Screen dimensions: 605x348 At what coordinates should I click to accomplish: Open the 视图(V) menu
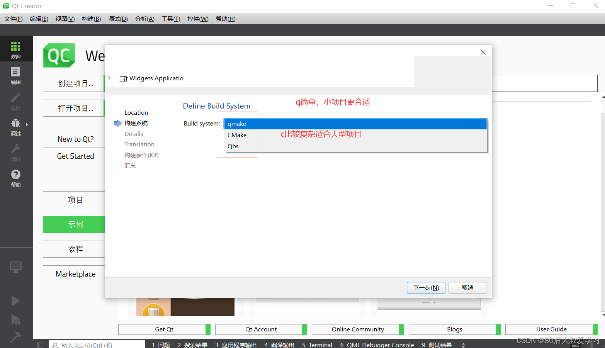(65, 19)
